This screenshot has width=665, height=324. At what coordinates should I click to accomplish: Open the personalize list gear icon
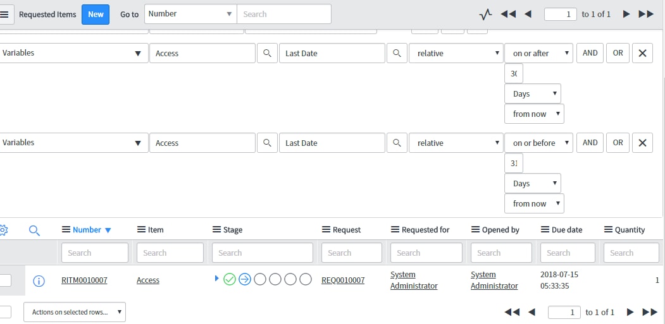pyautogui.click(x=3, y=230)
